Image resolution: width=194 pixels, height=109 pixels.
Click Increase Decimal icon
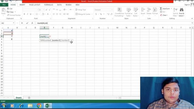tap(108, 14)
